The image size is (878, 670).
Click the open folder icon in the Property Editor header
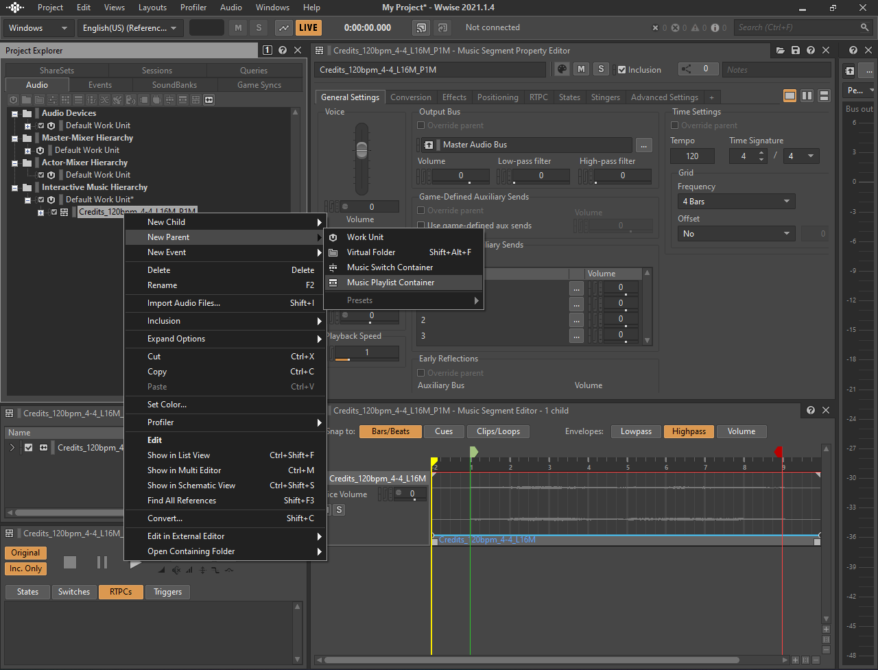pos(780,51)
